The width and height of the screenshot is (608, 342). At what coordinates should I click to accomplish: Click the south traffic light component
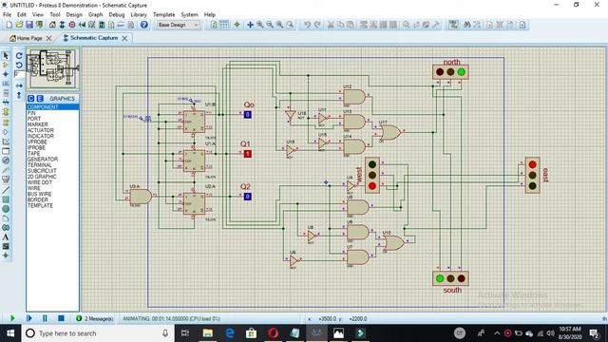450,278
